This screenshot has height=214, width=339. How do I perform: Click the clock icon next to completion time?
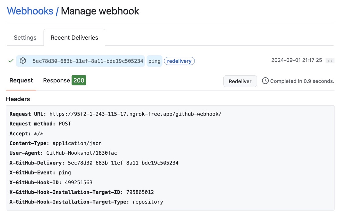click(265, 81)
